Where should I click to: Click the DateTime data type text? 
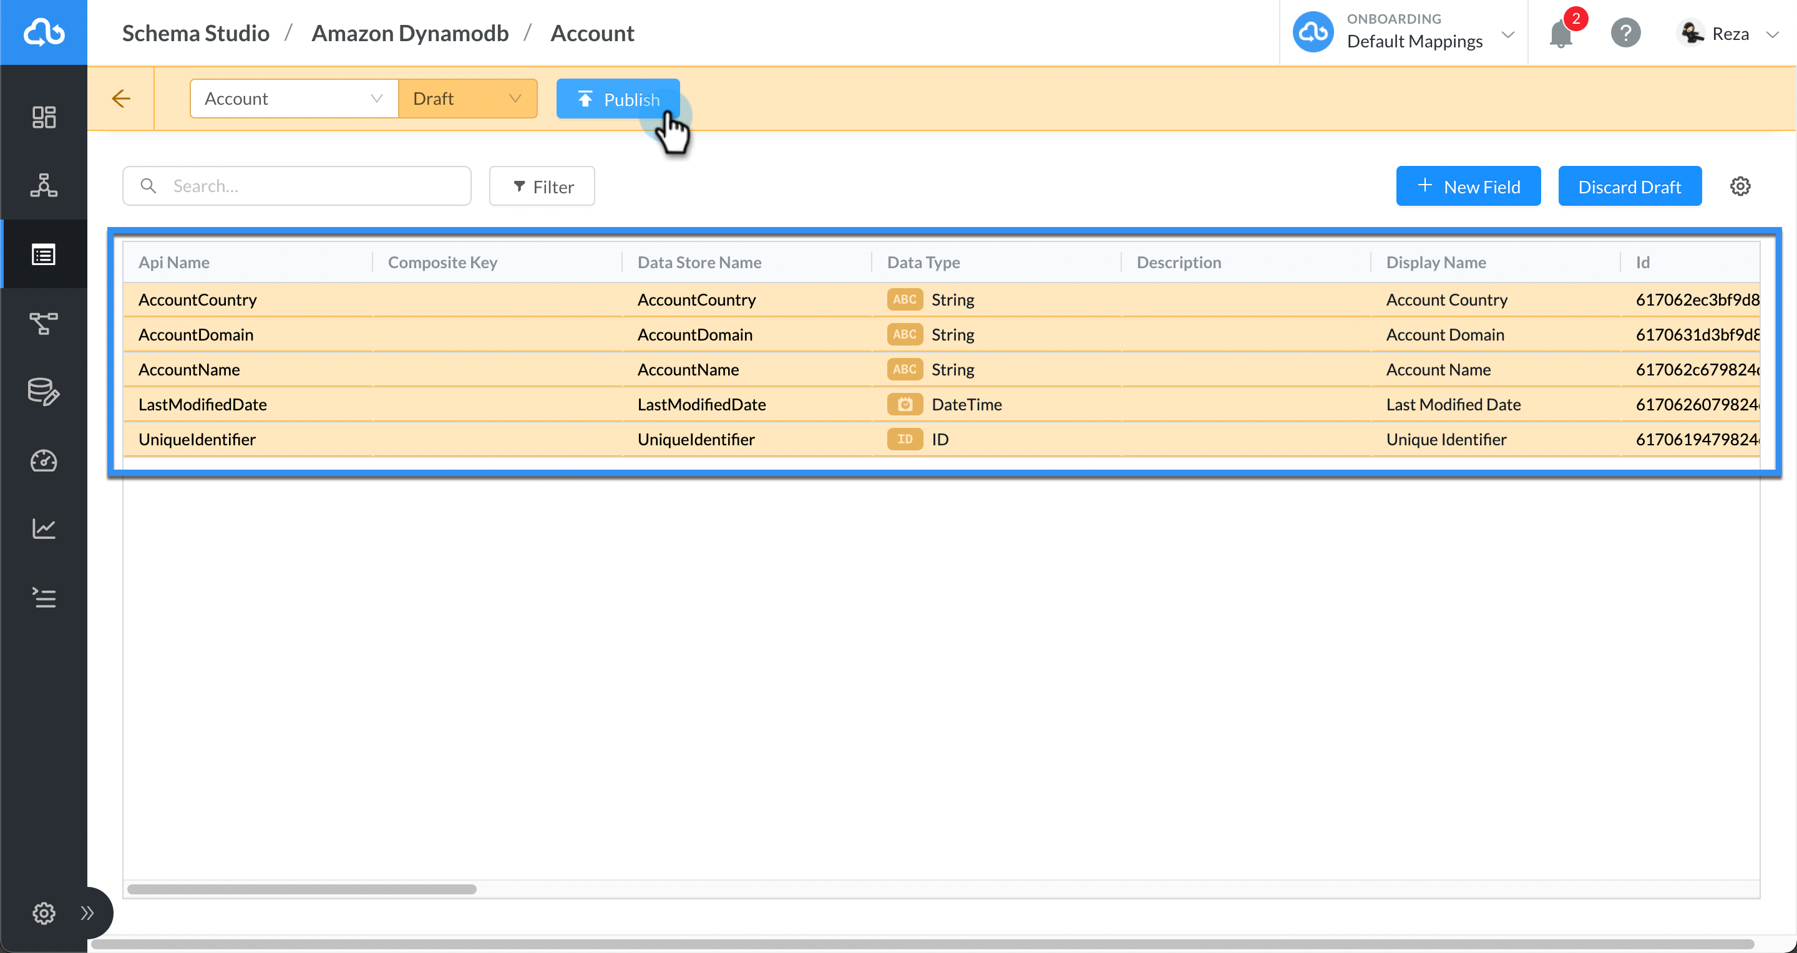[x=966, y=404]
